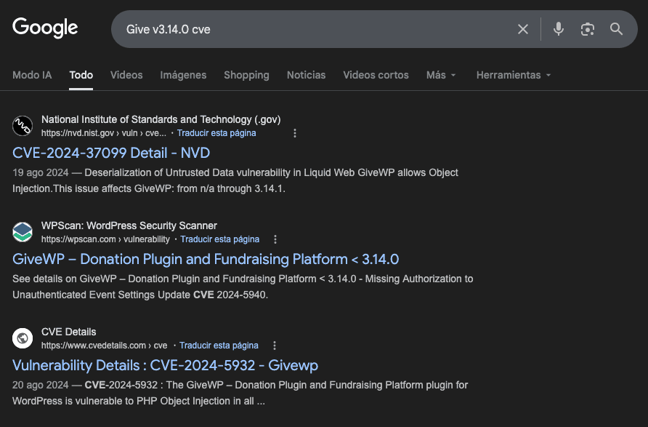Click Traducir esta página for WPScan result
Image resolution: width=648 pixels, height=427 pixels.
tap(219, 239)
